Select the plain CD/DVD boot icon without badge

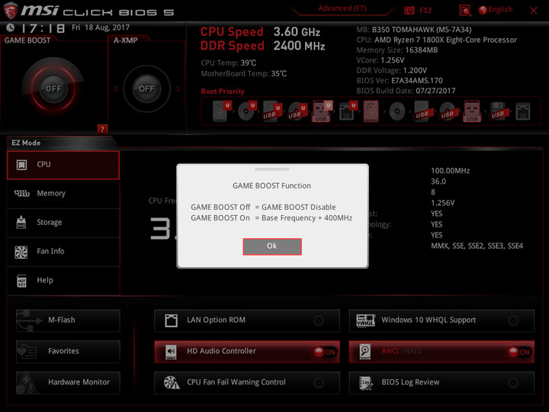point(396,111)
